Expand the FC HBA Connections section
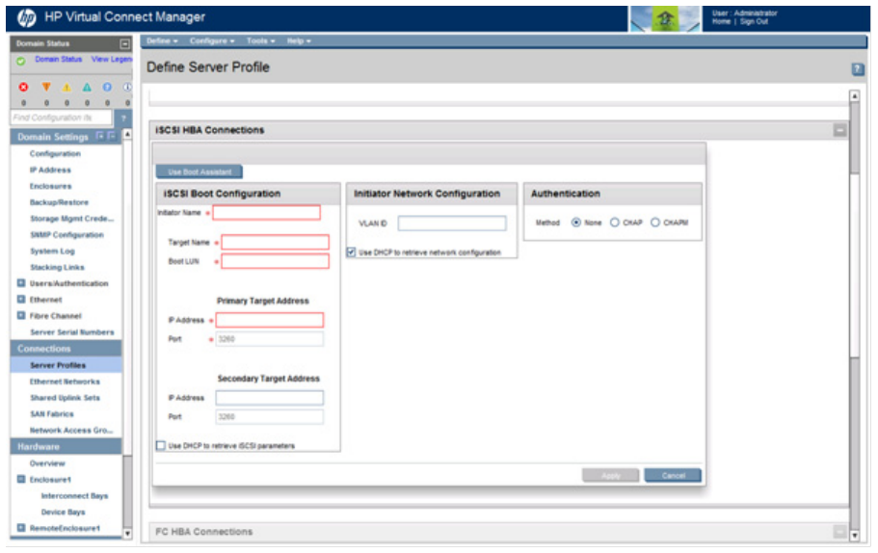 tap(839, 532)
